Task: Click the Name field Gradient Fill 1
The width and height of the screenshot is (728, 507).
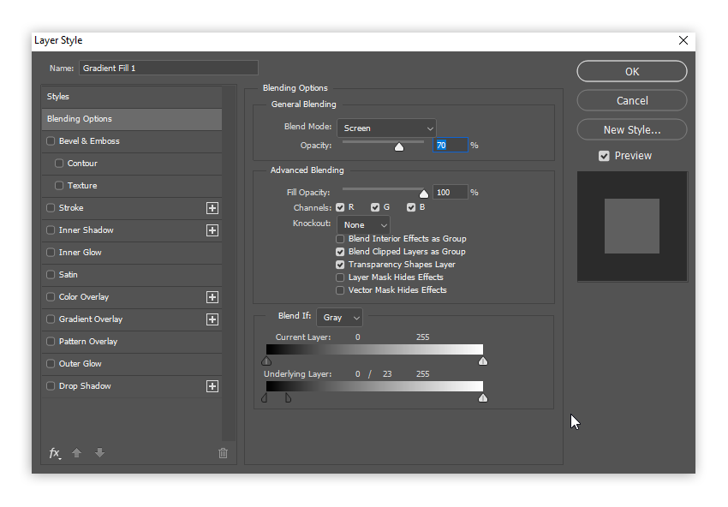Action: click(x=169, y=69)
